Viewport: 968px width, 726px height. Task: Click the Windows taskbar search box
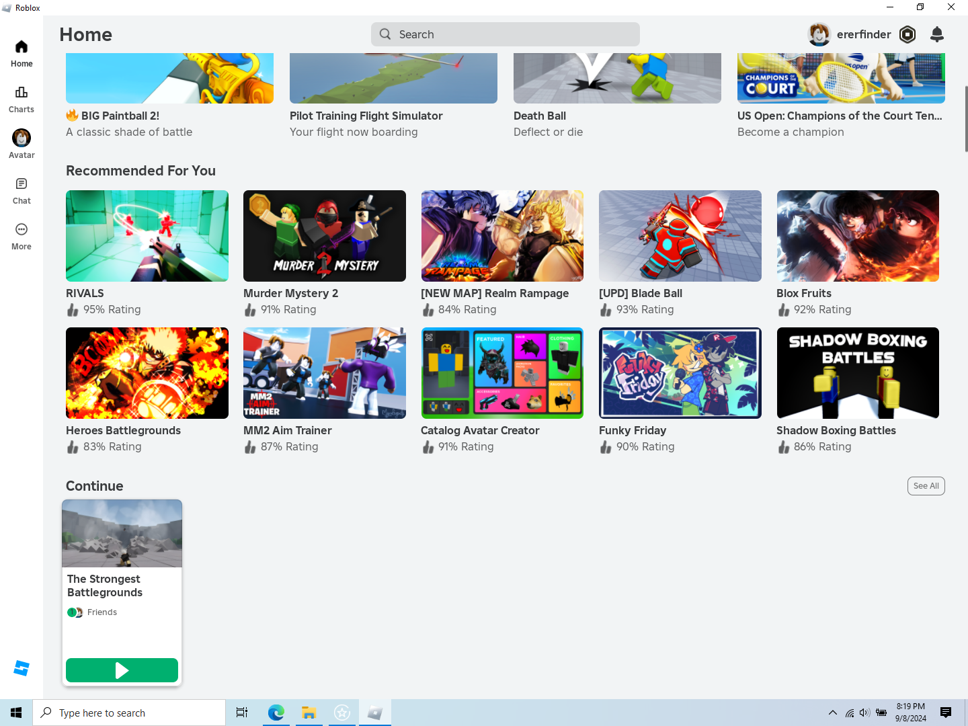(129, 713)
